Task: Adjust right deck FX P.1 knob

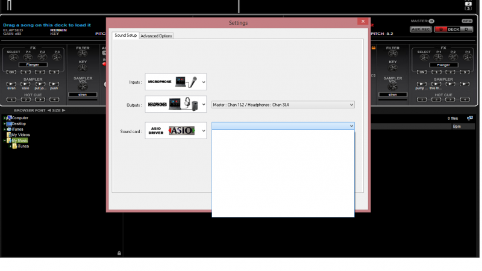Action: click(439, 57)
